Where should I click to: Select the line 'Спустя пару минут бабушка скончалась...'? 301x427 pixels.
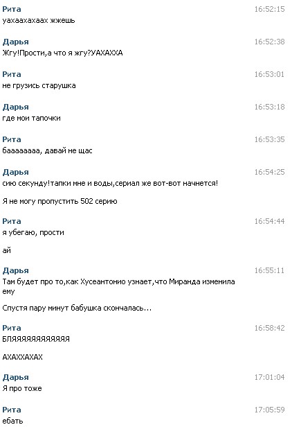[x=77, y=308]
